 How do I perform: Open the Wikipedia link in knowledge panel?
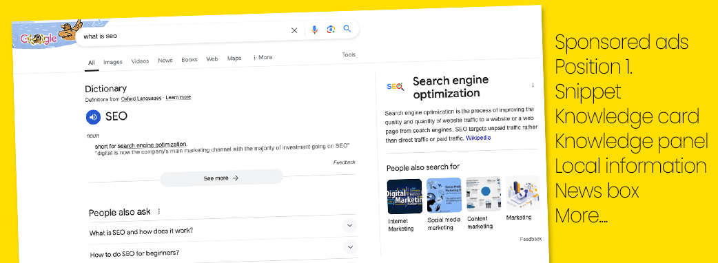coord(478,138)
